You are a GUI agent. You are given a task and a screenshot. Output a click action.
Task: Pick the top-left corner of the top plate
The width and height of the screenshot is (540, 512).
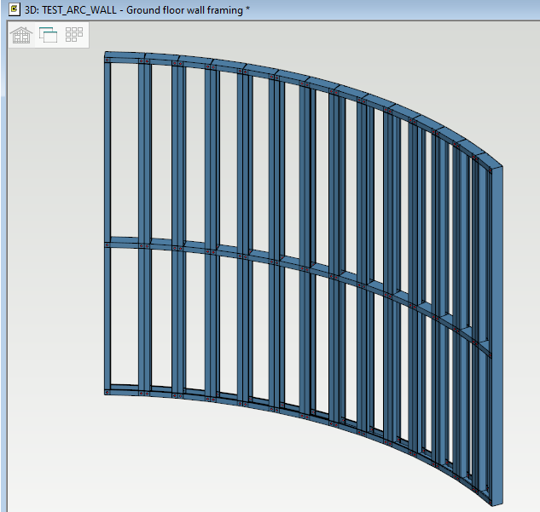(107, 56)
